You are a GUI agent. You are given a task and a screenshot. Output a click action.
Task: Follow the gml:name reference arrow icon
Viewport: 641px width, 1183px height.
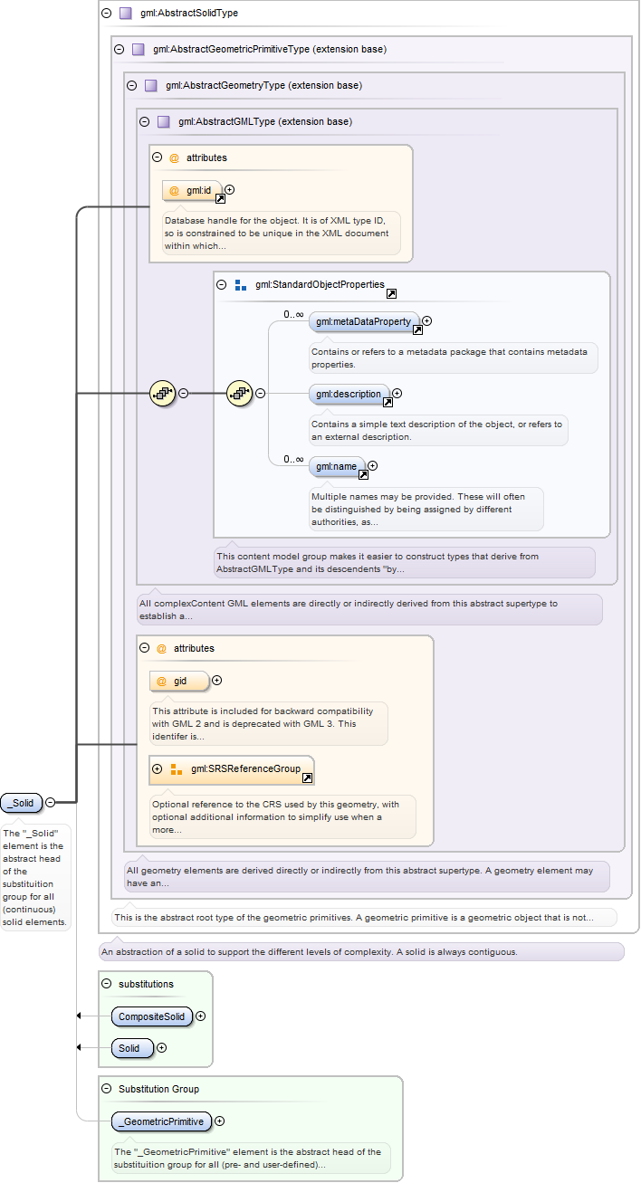[363, 474]
